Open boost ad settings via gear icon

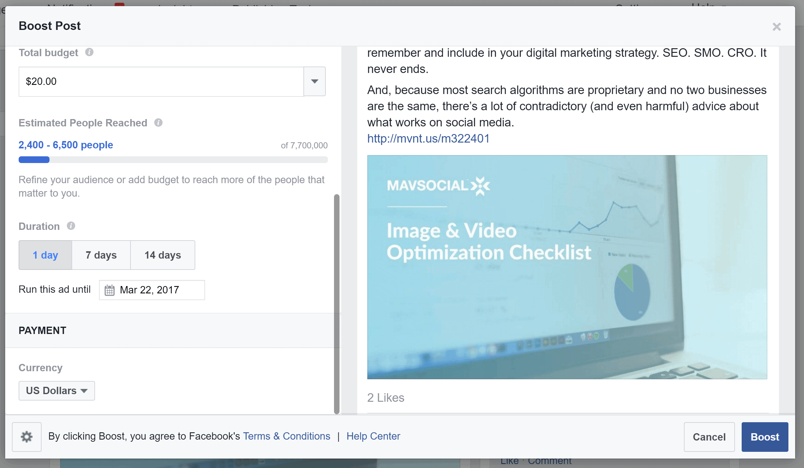(27, 437)
